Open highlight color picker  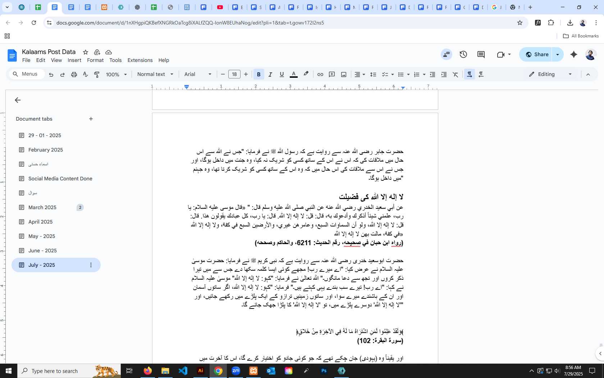tap(306, 75)
